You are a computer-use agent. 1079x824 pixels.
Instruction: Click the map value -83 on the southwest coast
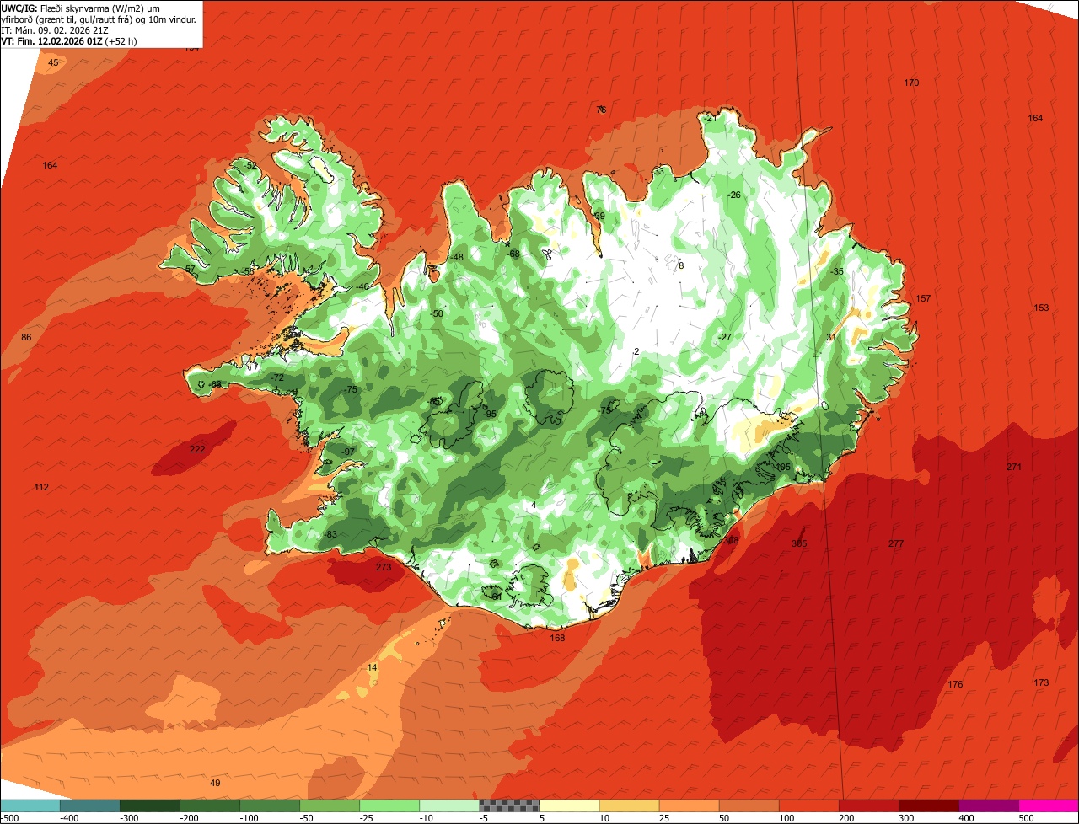330,534
